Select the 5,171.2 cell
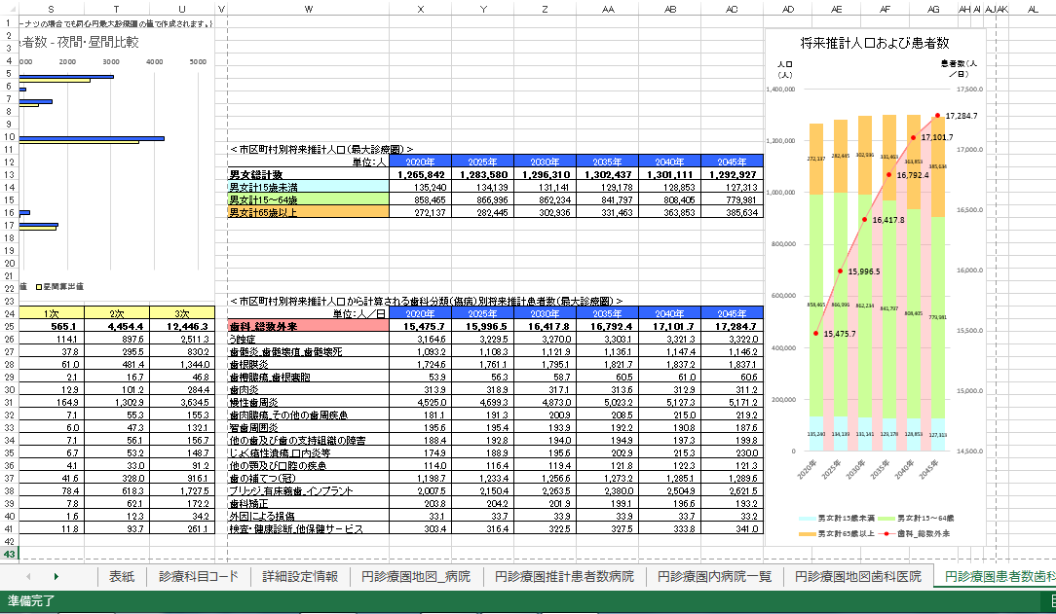1056x614 pixels. [732, 402]
